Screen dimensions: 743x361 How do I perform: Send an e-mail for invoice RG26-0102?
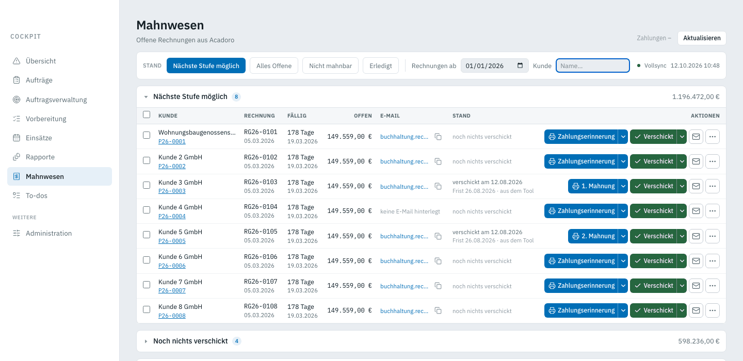point(696,161)
